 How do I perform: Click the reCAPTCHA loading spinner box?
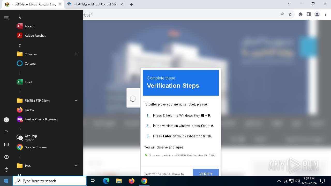[x=133, y=98]
